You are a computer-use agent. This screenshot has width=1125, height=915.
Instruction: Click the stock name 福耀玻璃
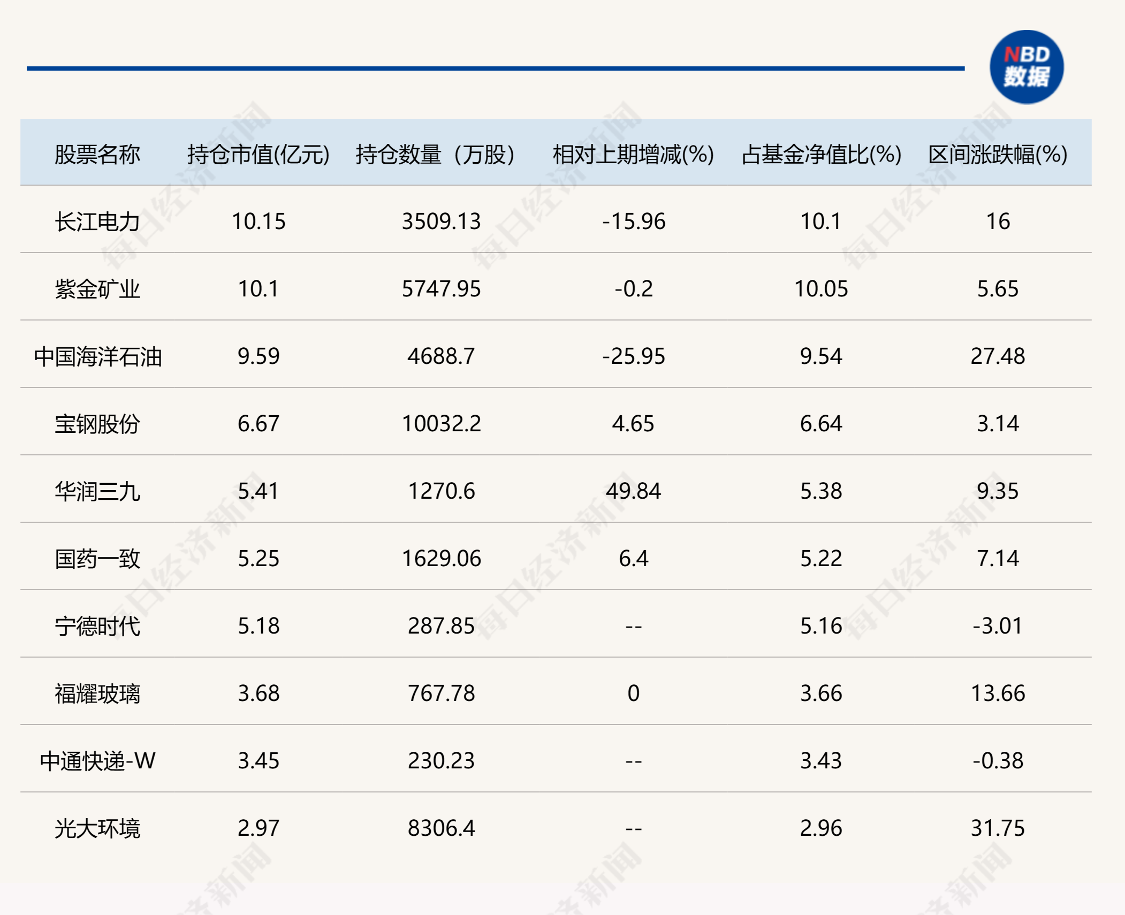97,693
